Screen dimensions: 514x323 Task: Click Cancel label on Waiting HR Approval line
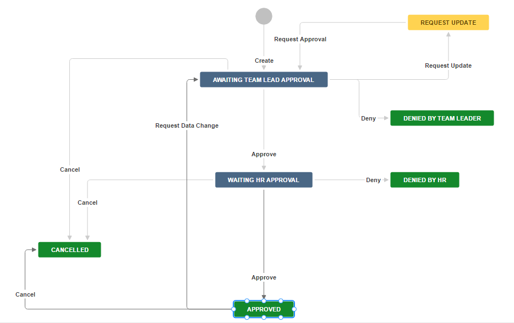point(88,202)
